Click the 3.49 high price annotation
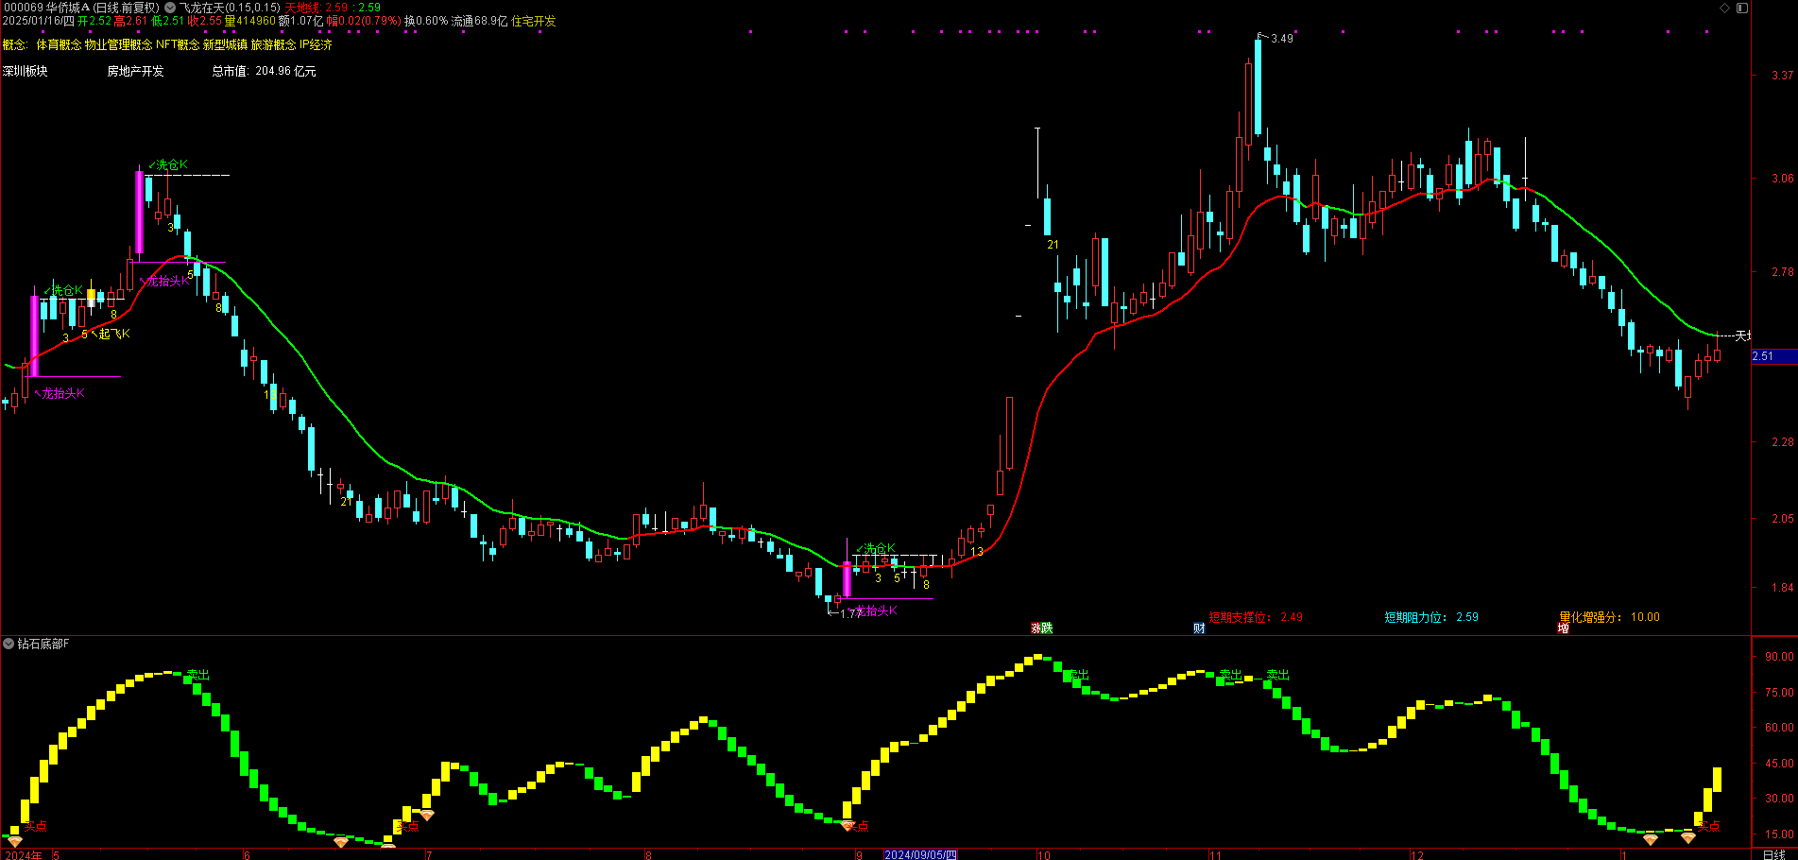Screen dimensions: 1798x860 1282,39
